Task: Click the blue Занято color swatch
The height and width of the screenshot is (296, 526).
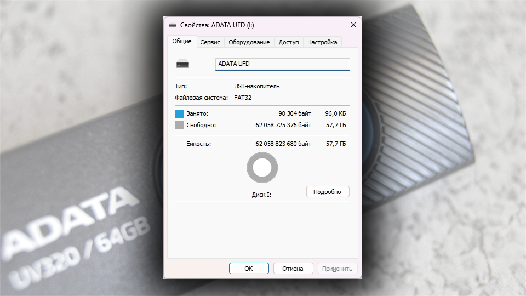Action: [x=180, y=113]
